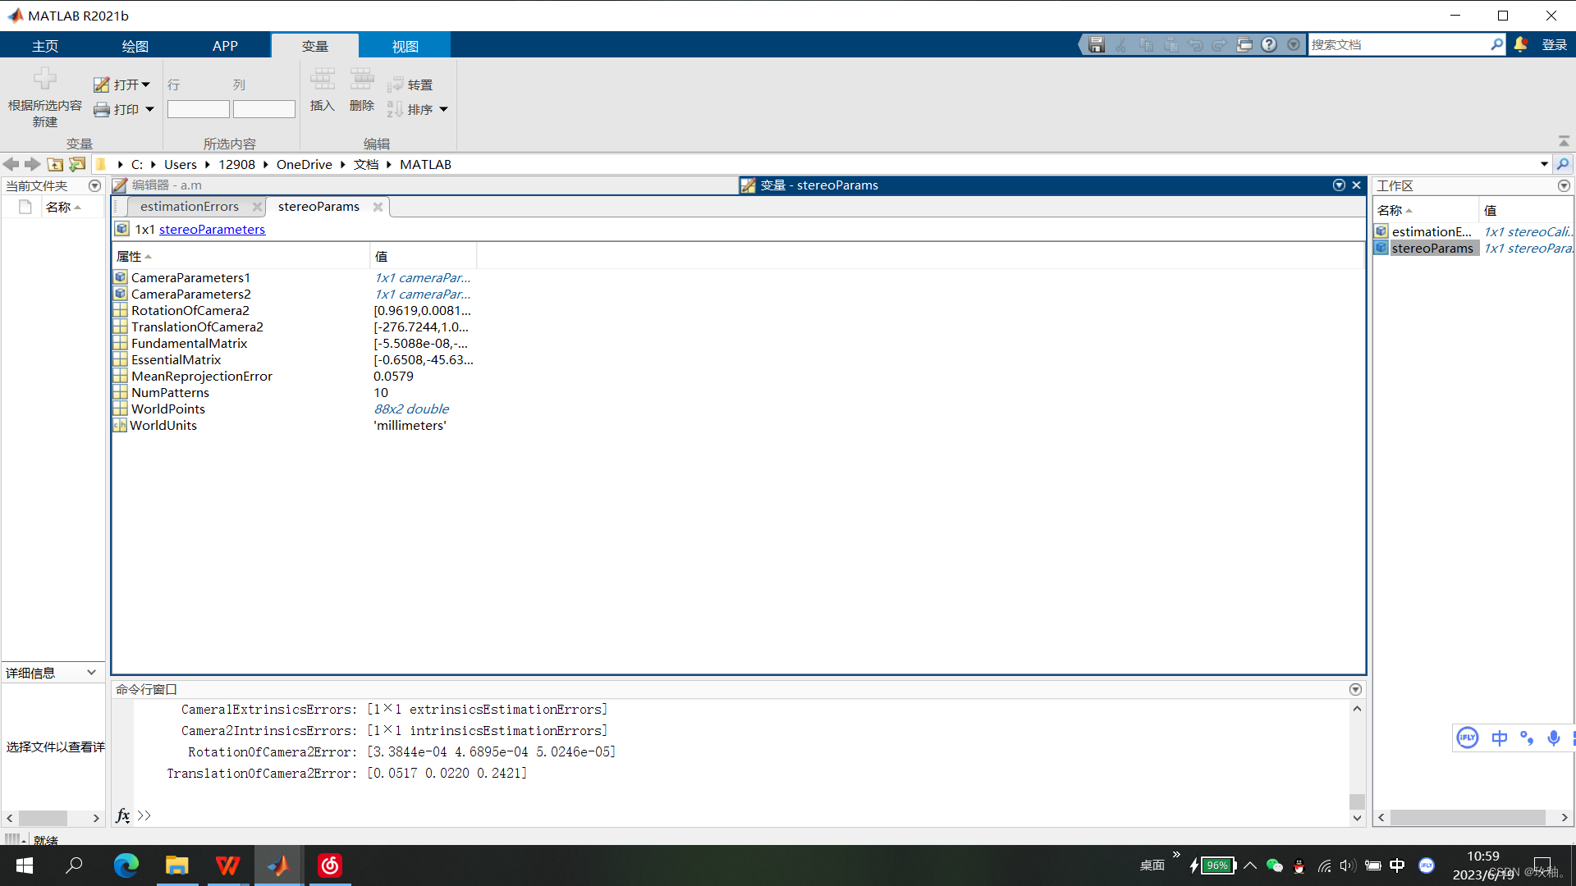
Task: Switch to the estimationErrors variable tab
Action: (x=189, y=207)
